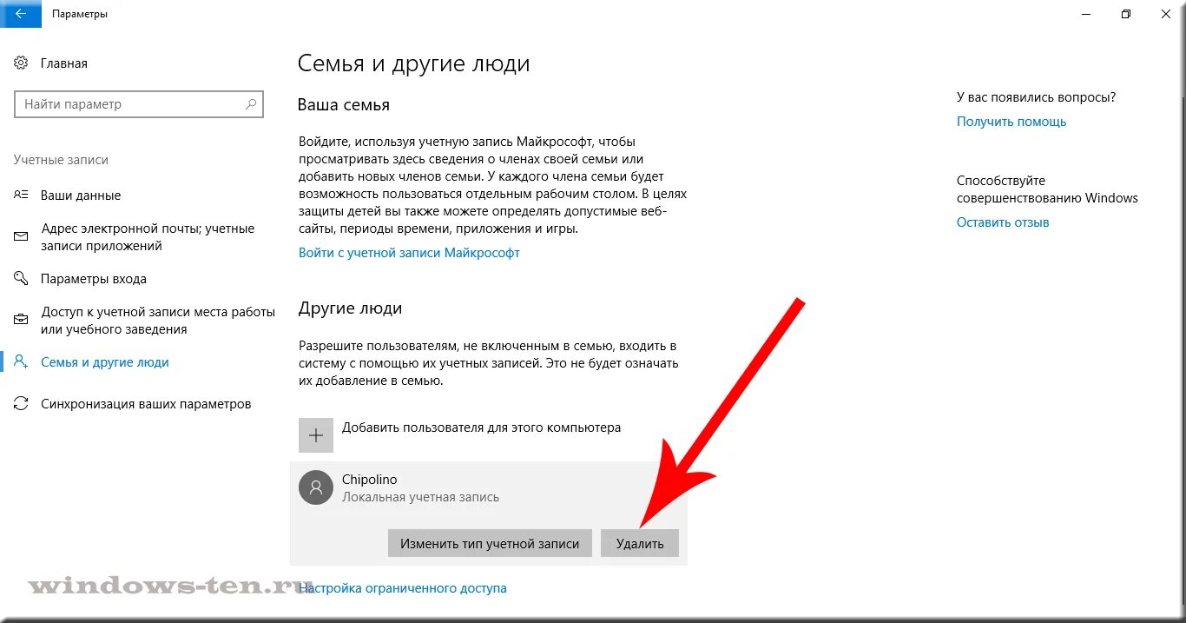Click Войти с учетной записи Майкрософт link
Image resolution: width=1186 pixels, height=623 pixels.
tap(409, 253)
